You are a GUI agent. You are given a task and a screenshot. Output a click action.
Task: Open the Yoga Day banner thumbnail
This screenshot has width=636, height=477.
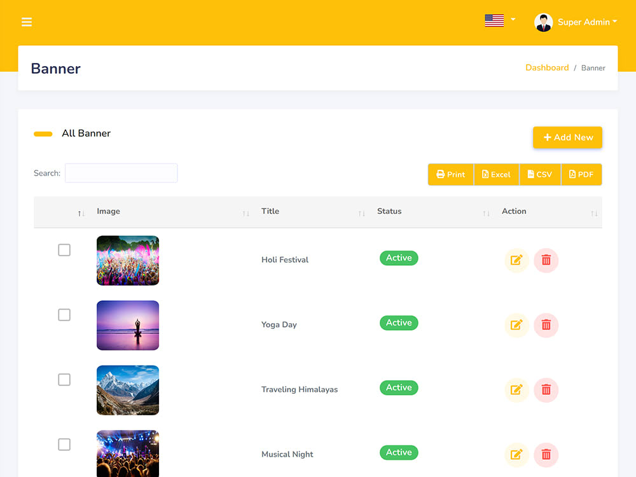point(128,325)
